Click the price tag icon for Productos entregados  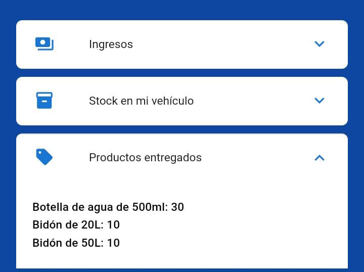pyautogui.click(x=44, y=157)
